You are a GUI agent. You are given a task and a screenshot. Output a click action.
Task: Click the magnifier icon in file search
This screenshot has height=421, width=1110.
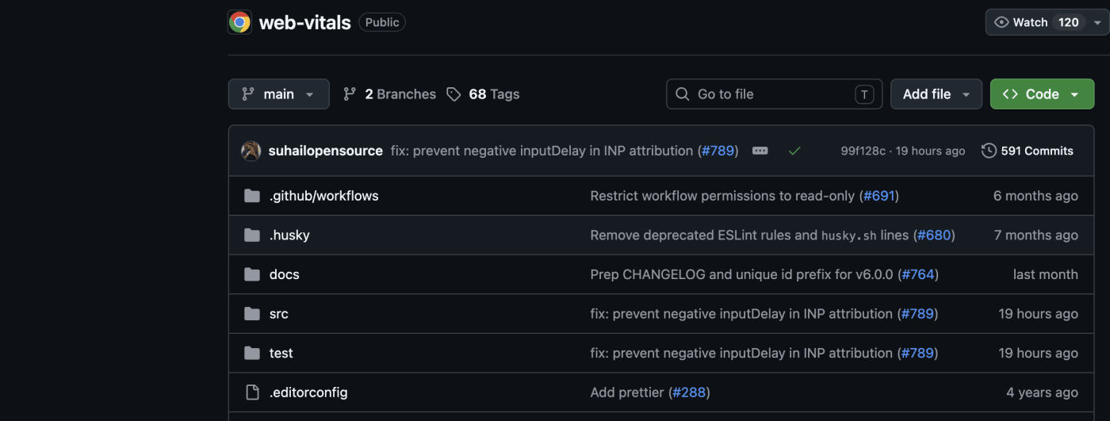pos(682,94)
